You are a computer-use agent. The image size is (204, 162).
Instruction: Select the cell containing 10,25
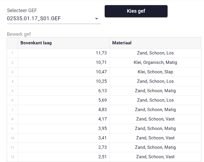[x=64, y=81]
